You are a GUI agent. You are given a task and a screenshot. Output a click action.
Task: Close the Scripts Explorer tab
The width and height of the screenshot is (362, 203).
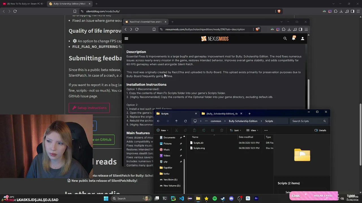[196, 114]
